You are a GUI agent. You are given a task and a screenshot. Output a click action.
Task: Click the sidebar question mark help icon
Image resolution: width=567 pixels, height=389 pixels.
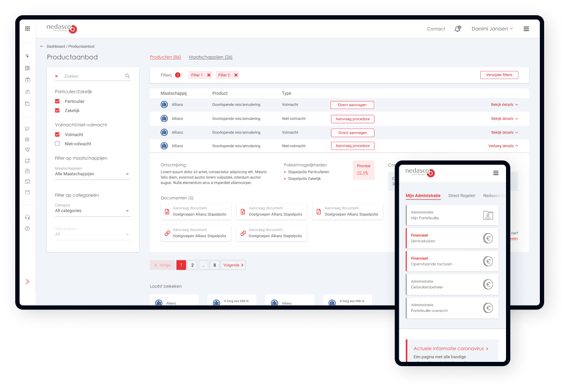28,228
